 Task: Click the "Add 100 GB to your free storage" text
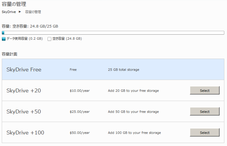134,133
